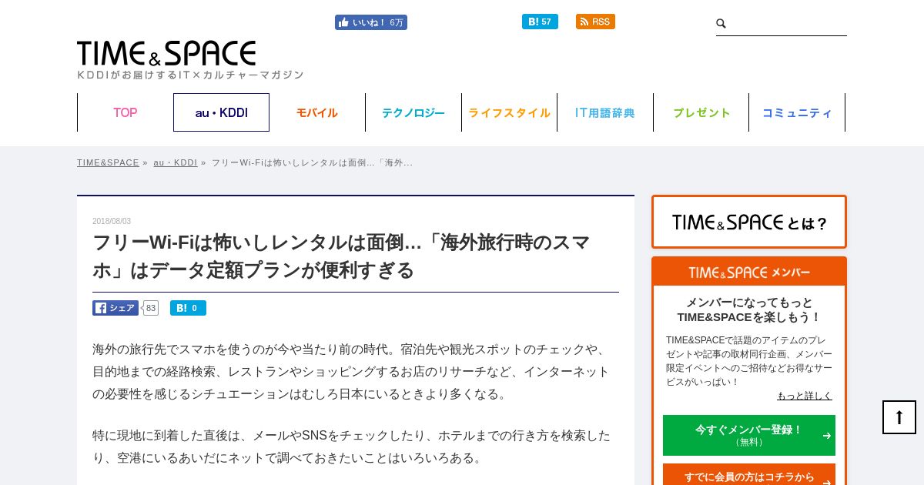Open the テクノロジー navigation tab

413,112
